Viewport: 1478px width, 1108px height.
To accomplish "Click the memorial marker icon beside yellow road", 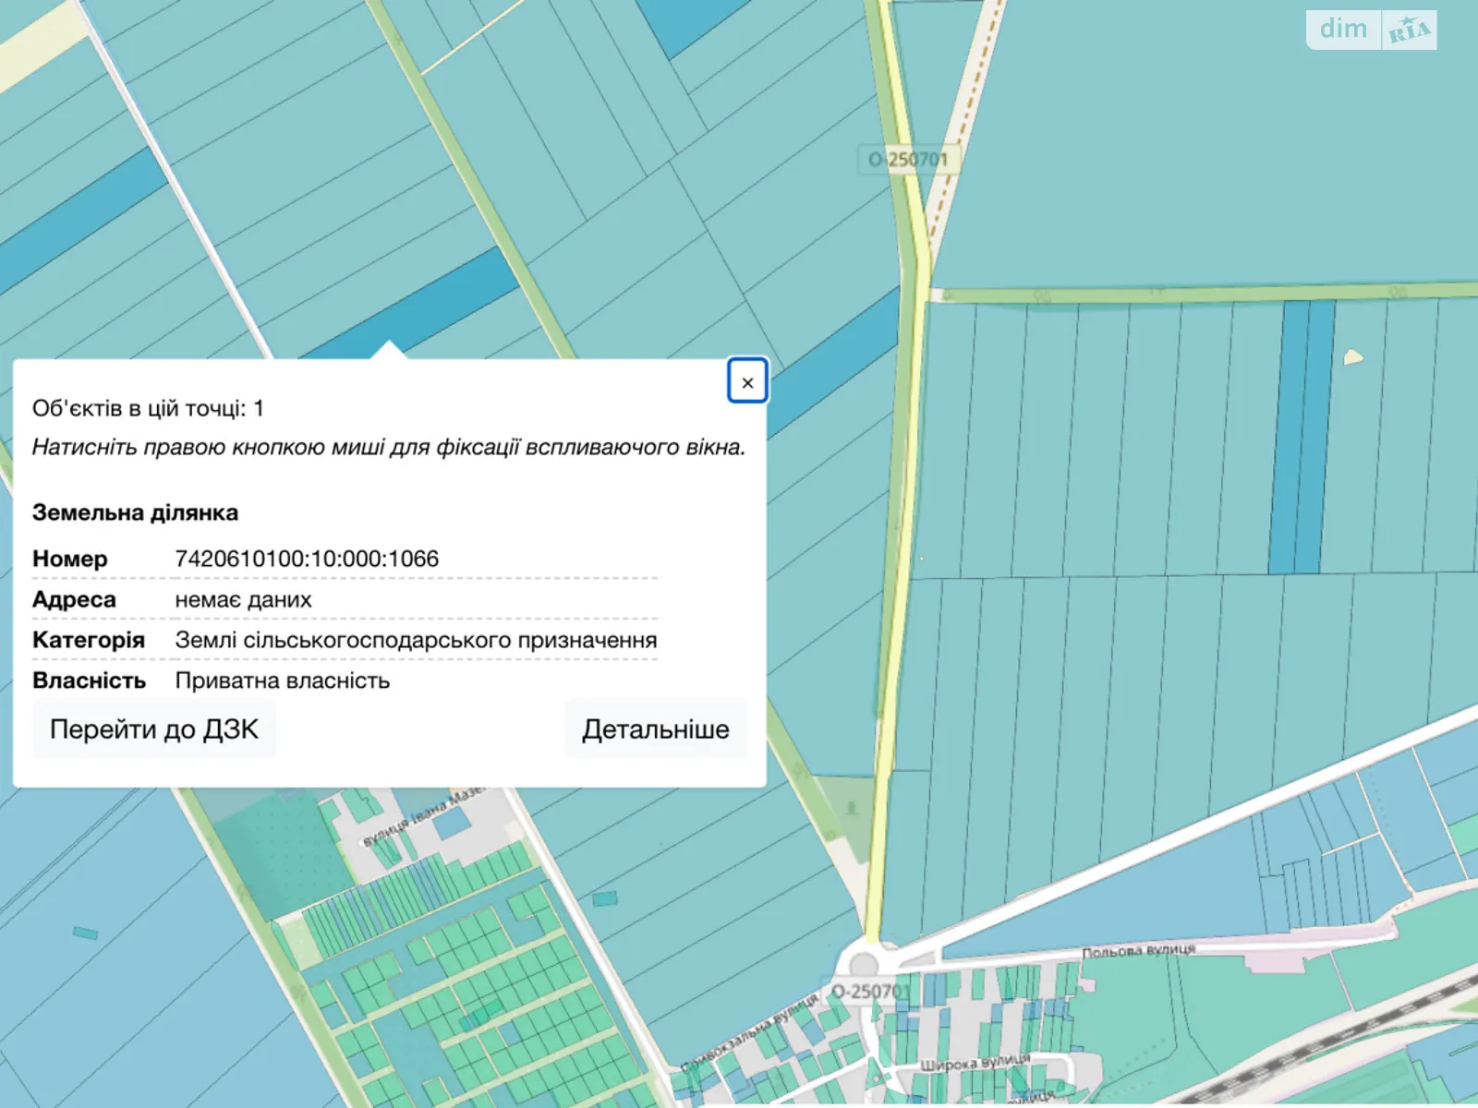I will (852, 808).
